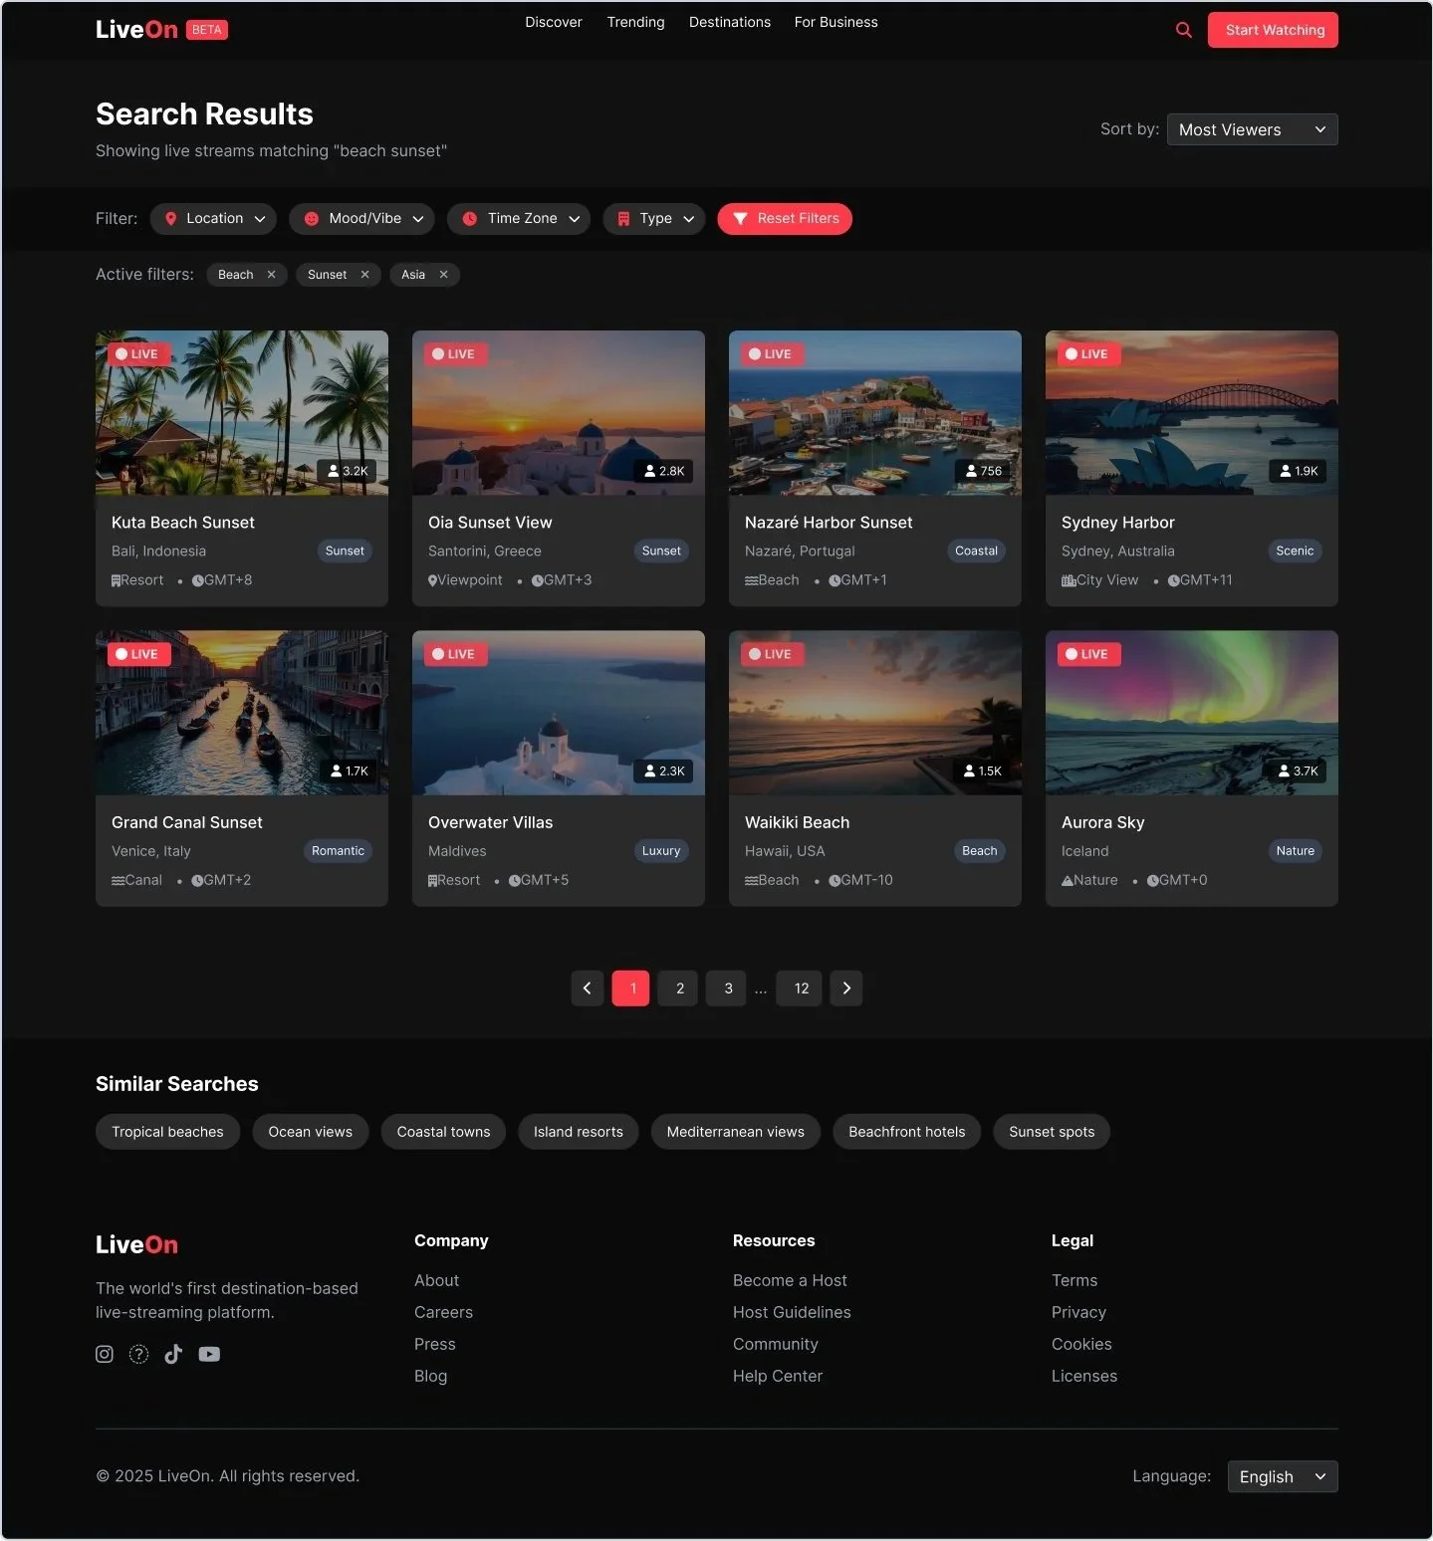Click the LiveOn logo in header
Screen dimensions: 1433x1541
click(136, 30)
